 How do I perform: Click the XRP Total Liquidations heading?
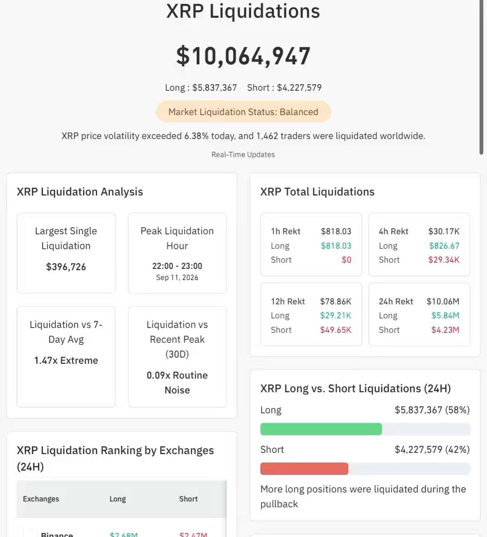317,192
